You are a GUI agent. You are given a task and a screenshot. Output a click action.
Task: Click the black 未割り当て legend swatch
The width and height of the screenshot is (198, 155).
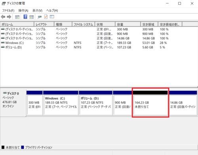click(x=3, y=147)
